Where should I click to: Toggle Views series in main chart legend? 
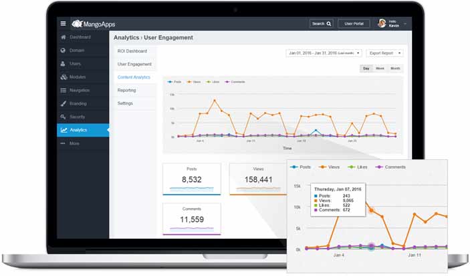pyautogui.click(x=194, y=82)
